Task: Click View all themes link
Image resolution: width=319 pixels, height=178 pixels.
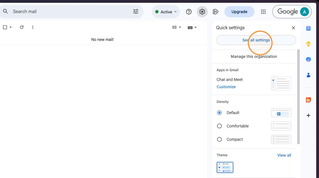Action: click(x=284, y=155)
